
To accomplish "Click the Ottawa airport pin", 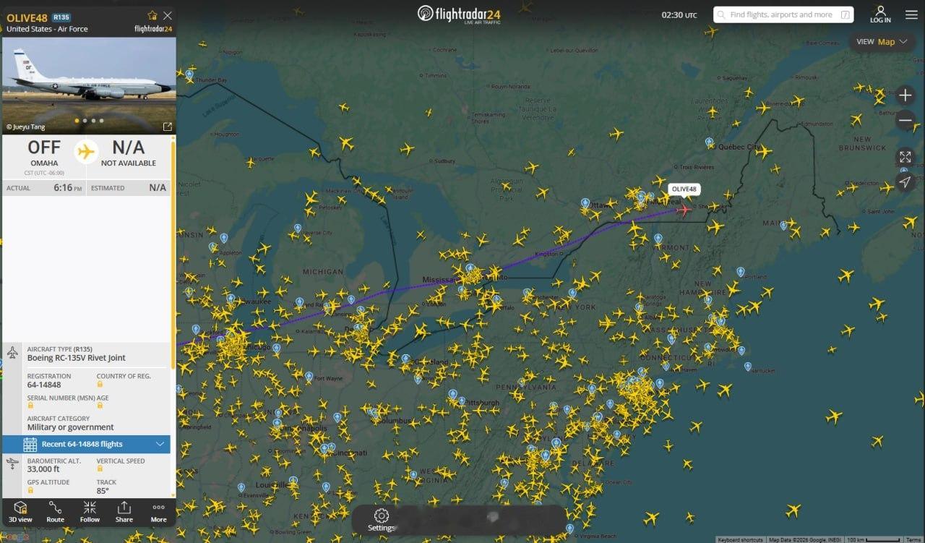I will 585,203.
